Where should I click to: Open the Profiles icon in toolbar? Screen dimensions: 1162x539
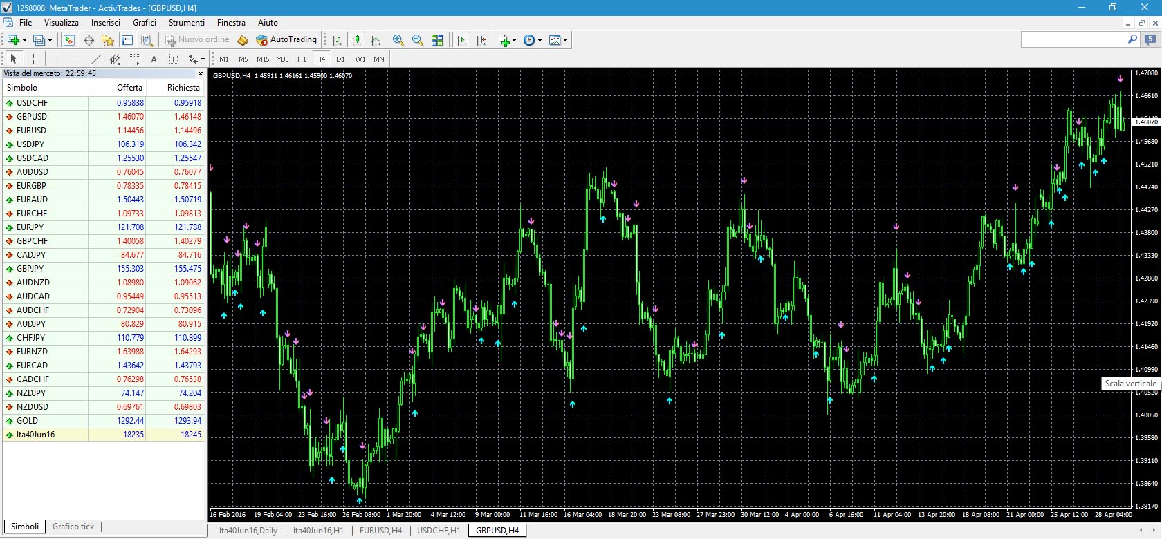tap(39, 40)
